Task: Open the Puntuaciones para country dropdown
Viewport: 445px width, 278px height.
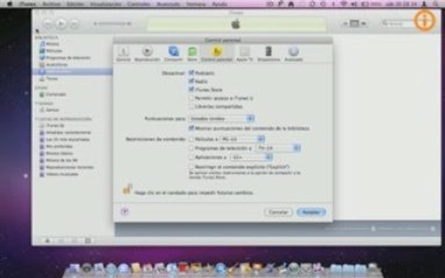Action: click(222, 118)
